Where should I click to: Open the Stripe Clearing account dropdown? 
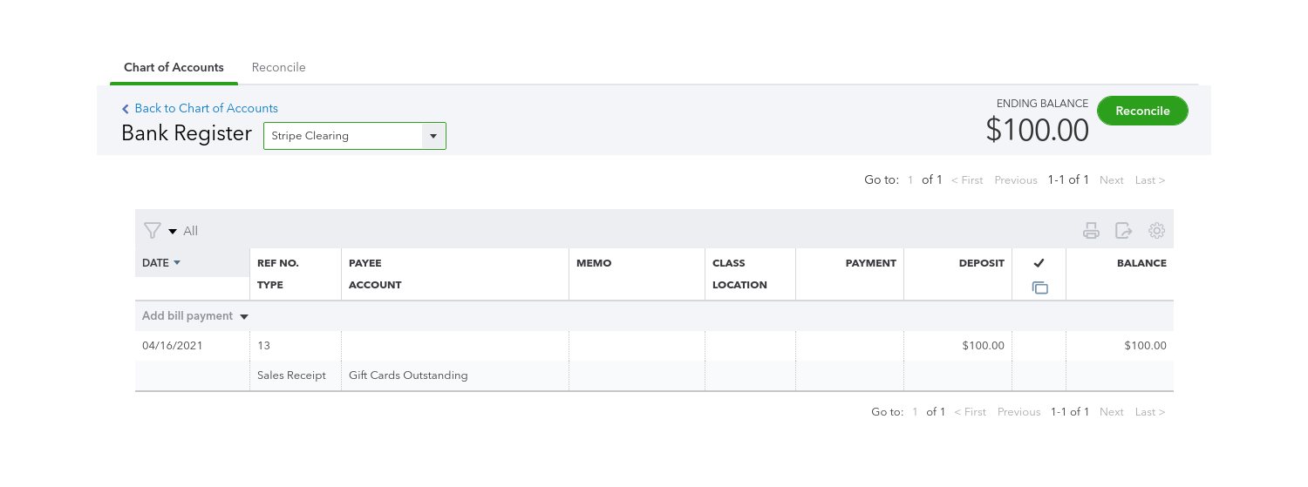(x=433, y=136)
